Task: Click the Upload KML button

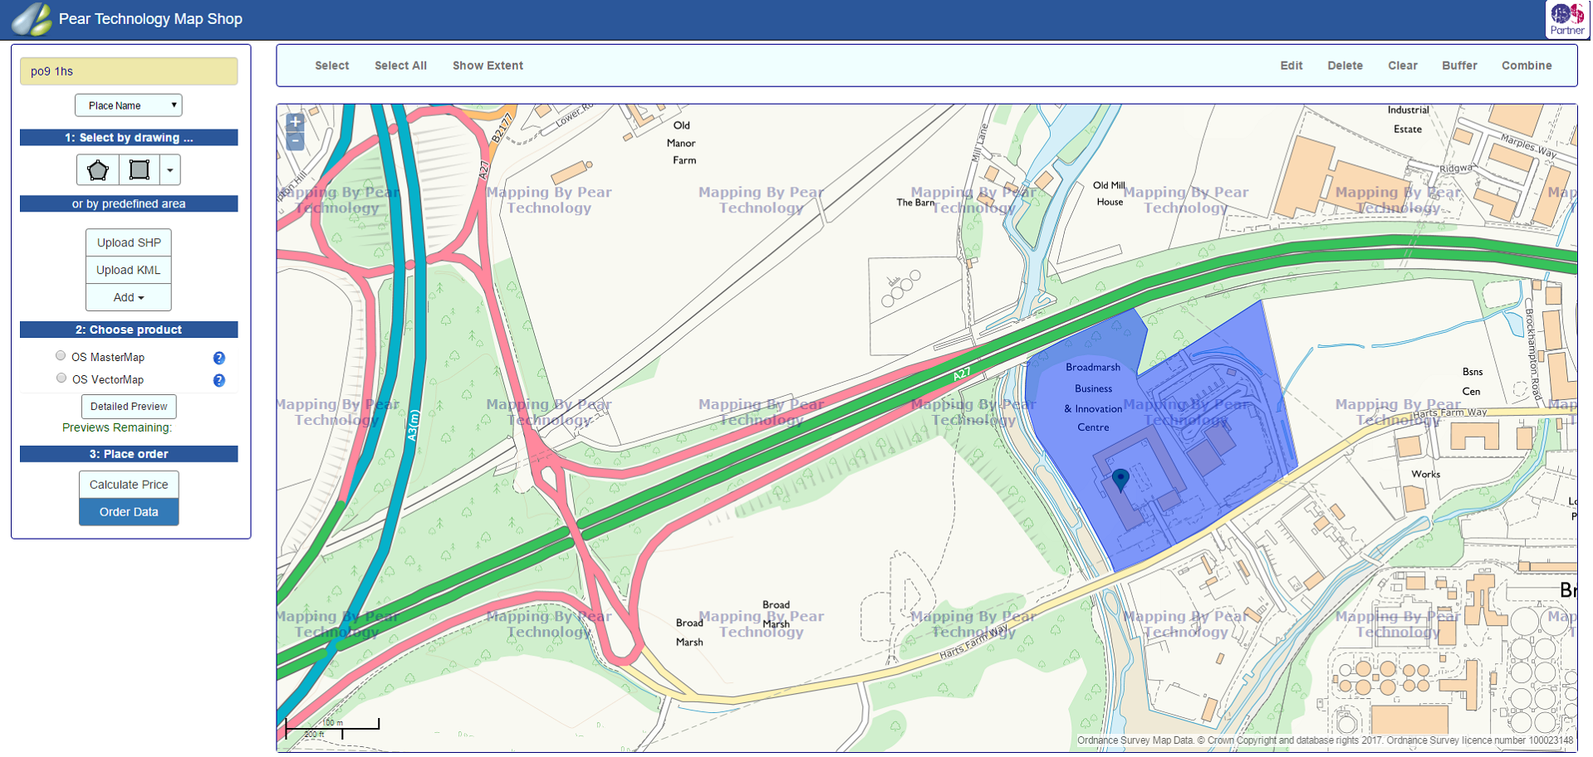Action: click(129, 270)
